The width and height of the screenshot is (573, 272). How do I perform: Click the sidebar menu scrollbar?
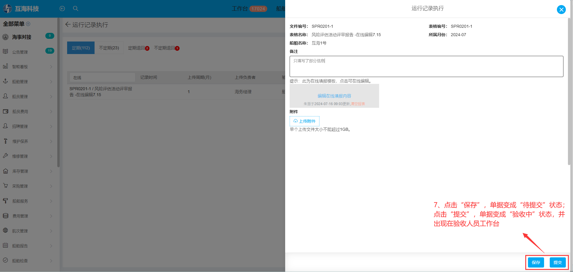(x=58, y=93)
